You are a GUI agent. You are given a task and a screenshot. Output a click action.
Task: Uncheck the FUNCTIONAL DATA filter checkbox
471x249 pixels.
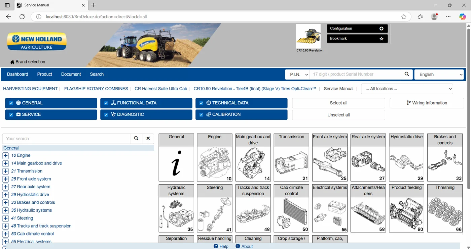point(106,103)
